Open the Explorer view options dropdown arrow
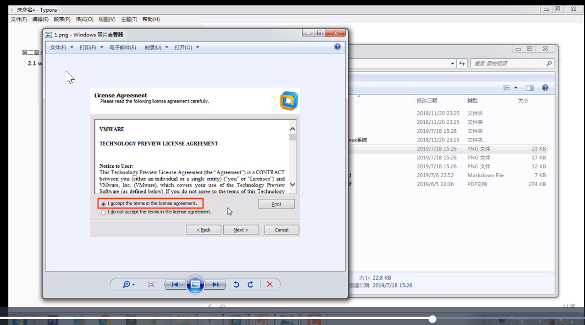This screenshot has width=585, height=325. (516, 88)
